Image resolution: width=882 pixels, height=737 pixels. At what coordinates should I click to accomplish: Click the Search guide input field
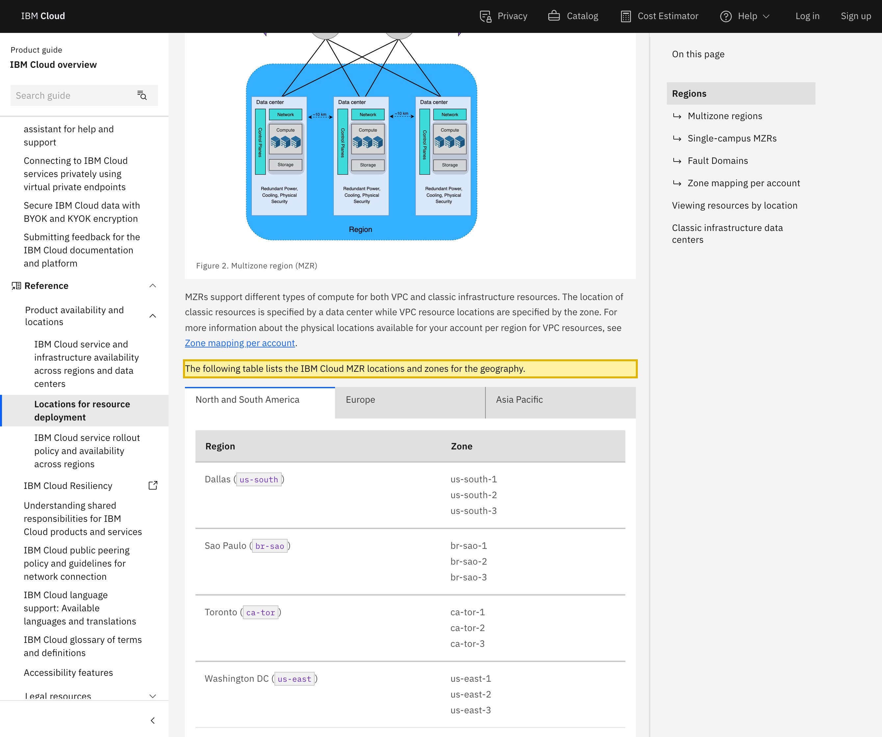coord(84,95)
